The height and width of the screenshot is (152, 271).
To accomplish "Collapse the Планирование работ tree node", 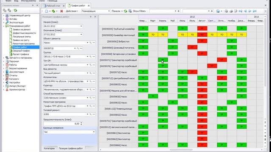I will coord(4,26).
